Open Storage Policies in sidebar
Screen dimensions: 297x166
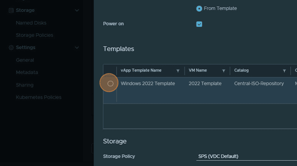click(x=35, y=35)
